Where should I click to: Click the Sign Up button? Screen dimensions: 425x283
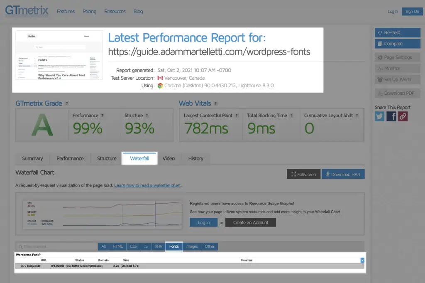coord(412,11)
